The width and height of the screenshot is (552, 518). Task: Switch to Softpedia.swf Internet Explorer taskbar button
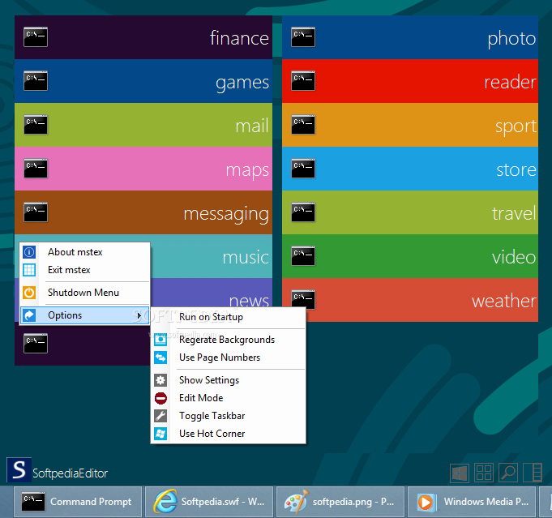209,502
